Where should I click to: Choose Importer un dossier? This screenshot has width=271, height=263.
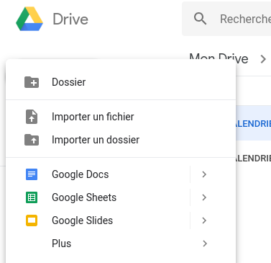click(x=121, y=140)
